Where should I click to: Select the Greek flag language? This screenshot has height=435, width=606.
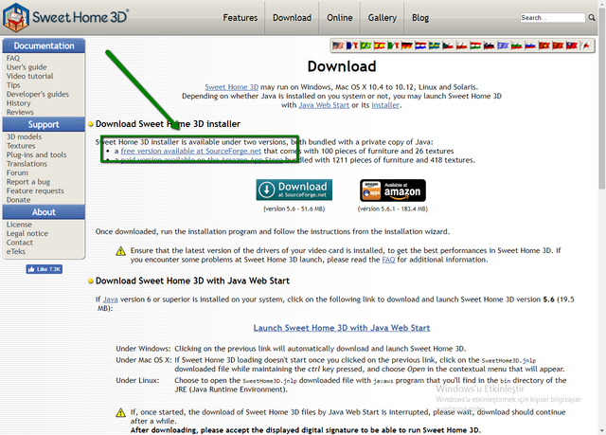503,45
